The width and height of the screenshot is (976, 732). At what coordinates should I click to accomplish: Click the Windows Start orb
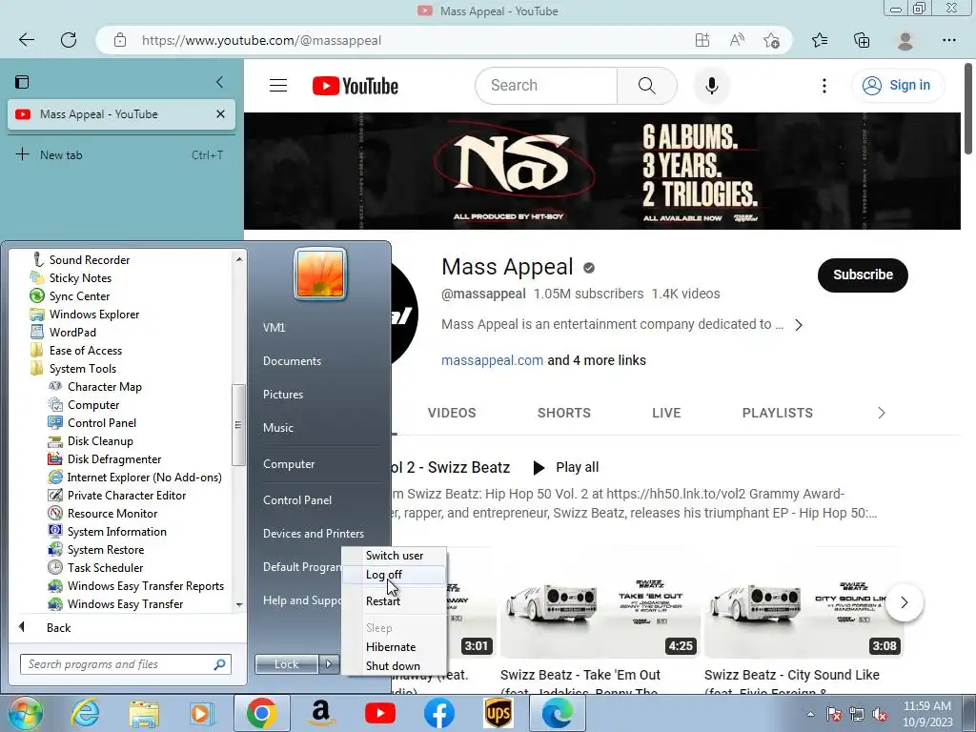click(x=24, y=713)
